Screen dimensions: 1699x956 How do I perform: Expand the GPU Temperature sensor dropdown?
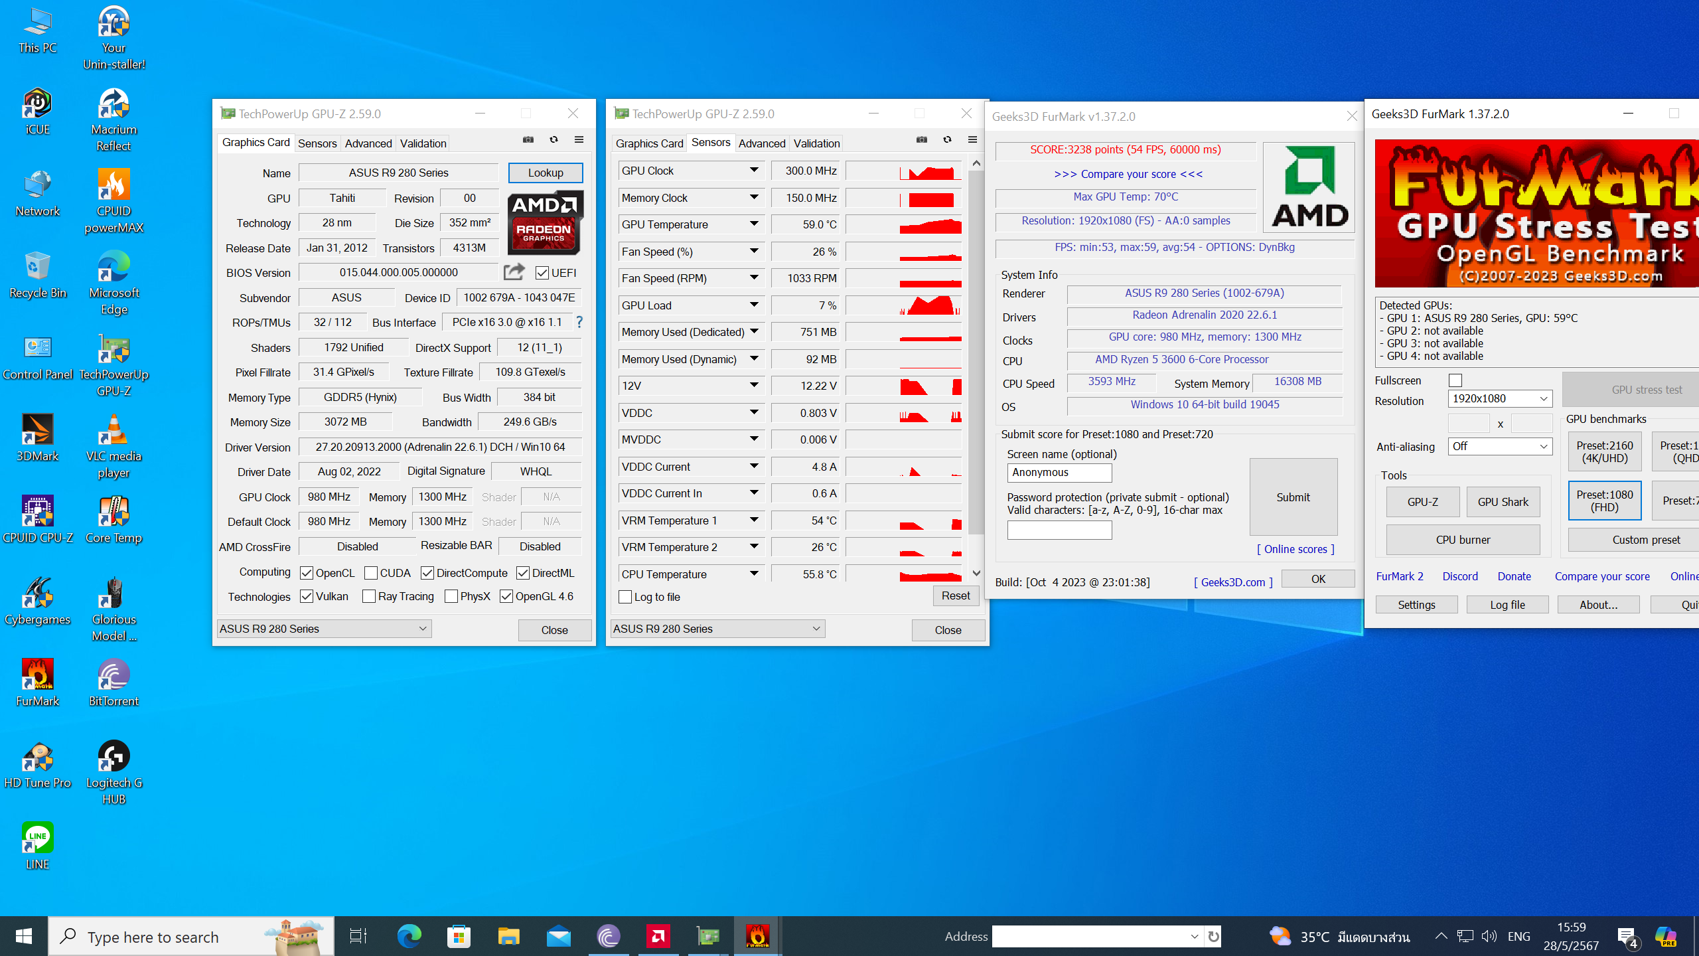754,224
